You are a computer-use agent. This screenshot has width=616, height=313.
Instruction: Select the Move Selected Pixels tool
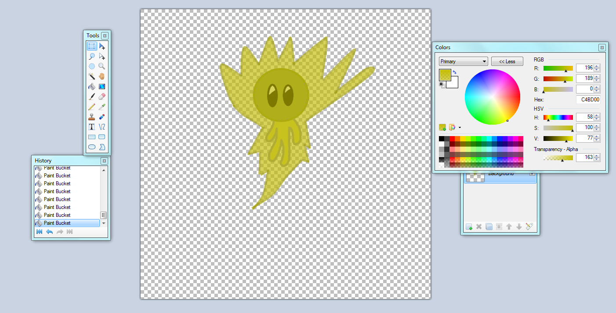click(102, 46)
